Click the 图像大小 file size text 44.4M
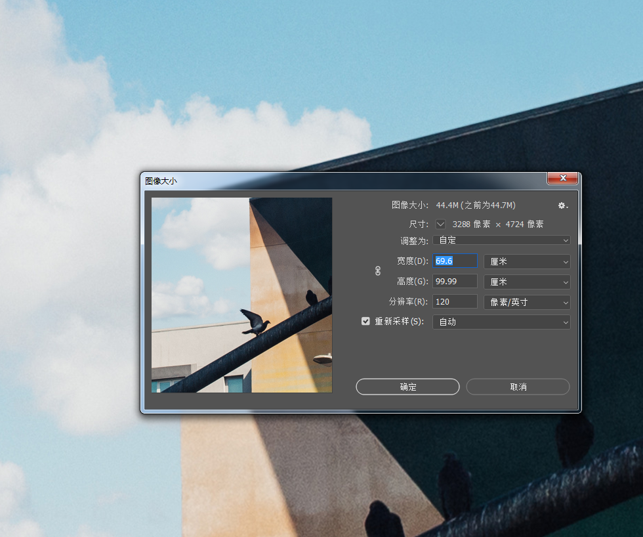This screenshot has height=537, width=643. click(x=476, y=205)
